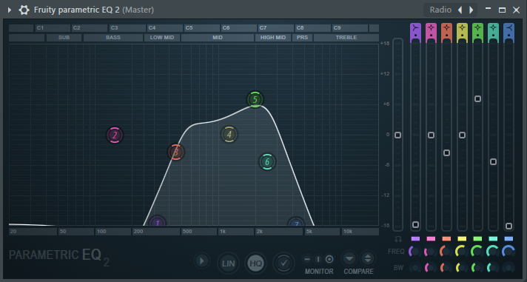The height and width of the screenshot is (282, 527).
Task: Open plugin options gear icon
Action: tap(24, 10)
